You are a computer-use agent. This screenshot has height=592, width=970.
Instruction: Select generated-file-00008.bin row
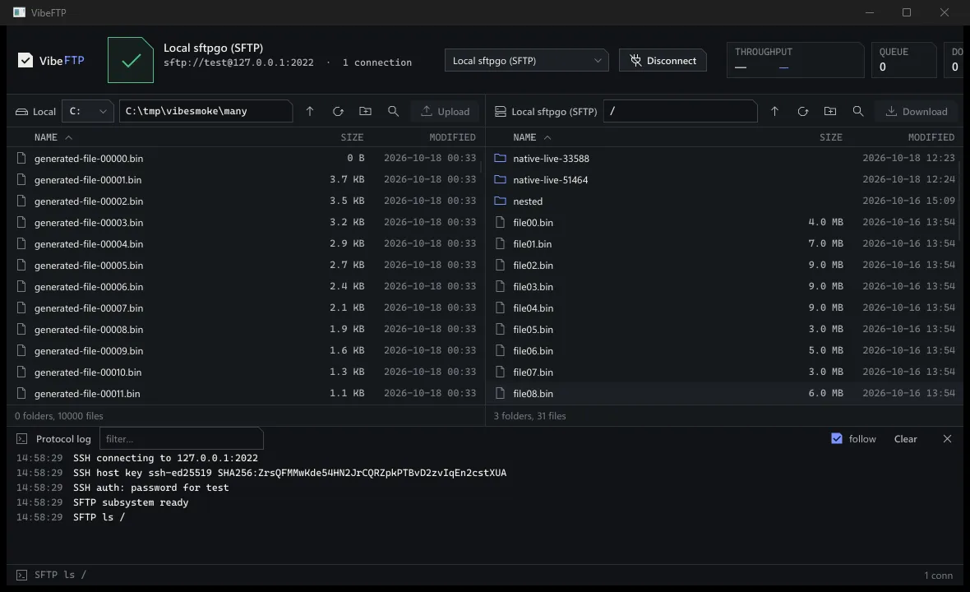tap(246, 329)
